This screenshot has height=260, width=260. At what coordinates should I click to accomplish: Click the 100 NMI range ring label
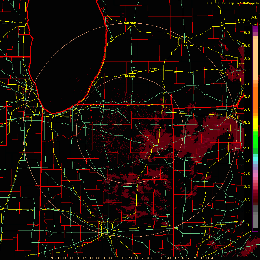pyautogui.click(x=130, y=23)
